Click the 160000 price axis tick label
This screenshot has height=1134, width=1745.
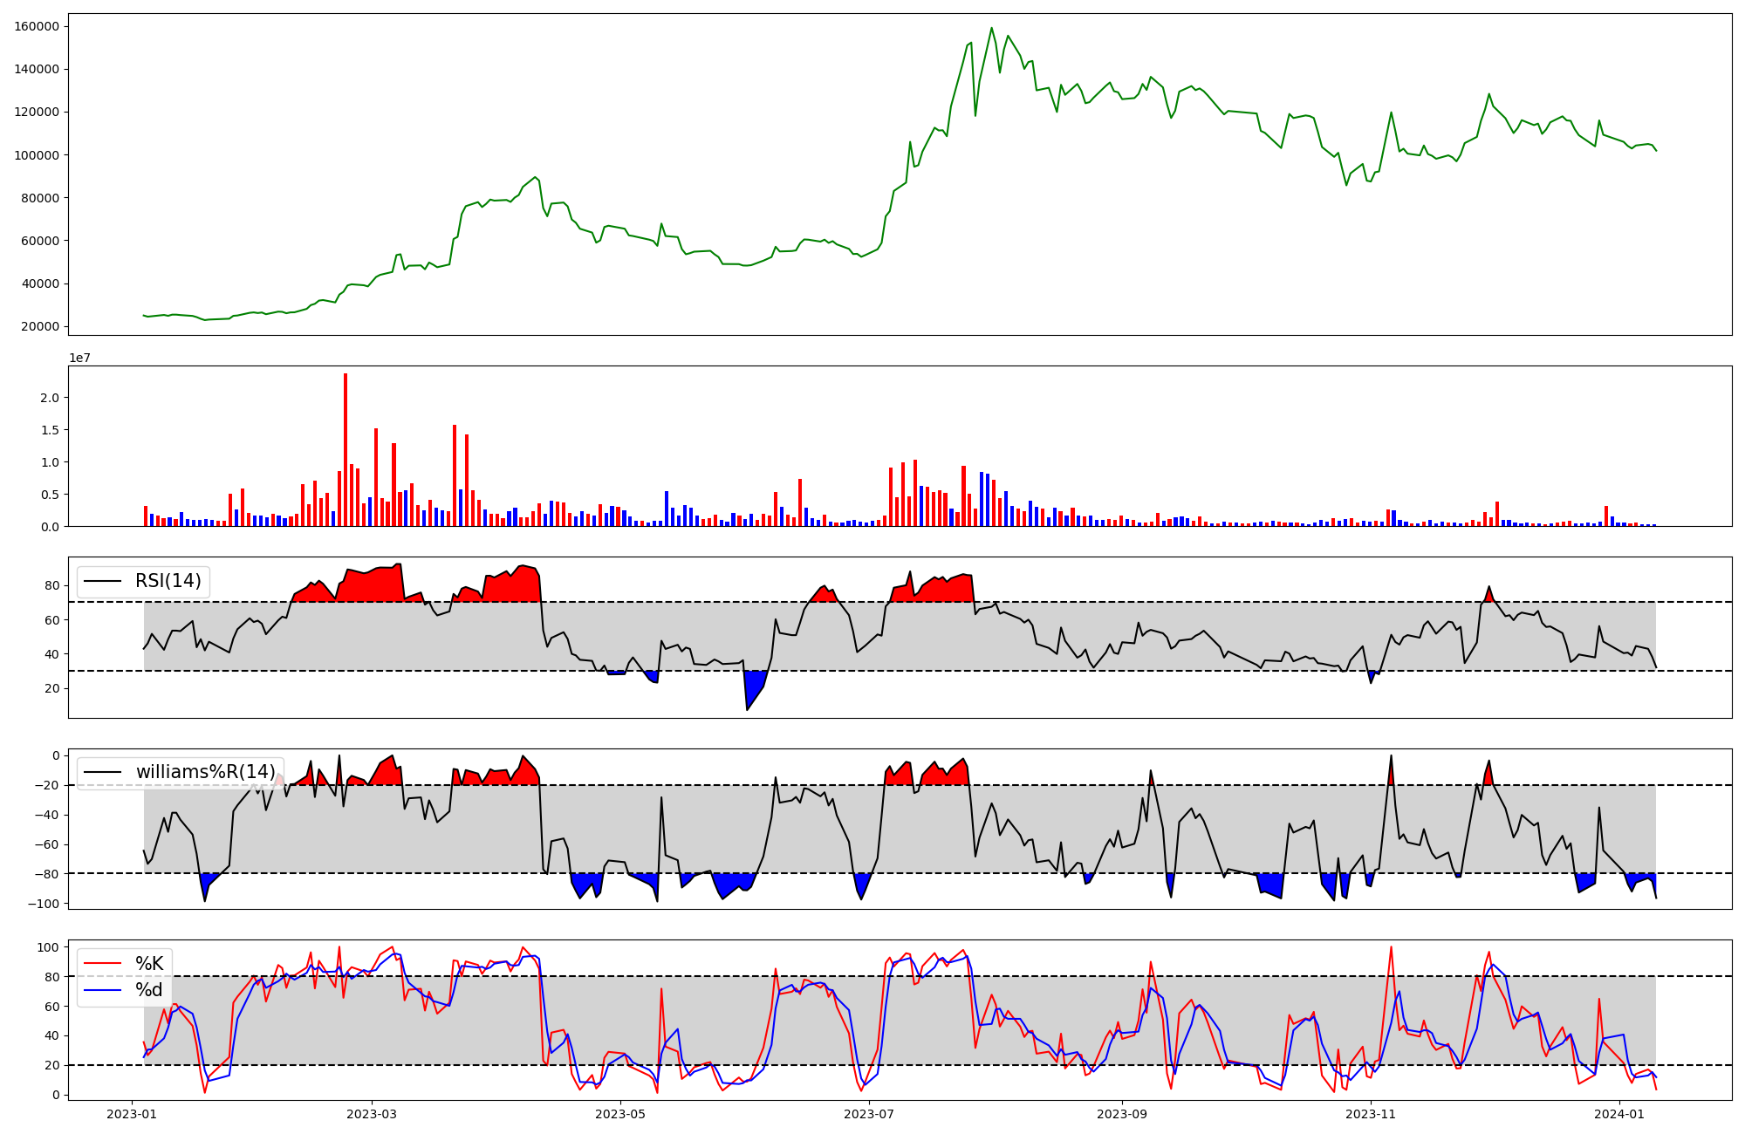pyautogui.click(x=37, y=26)
